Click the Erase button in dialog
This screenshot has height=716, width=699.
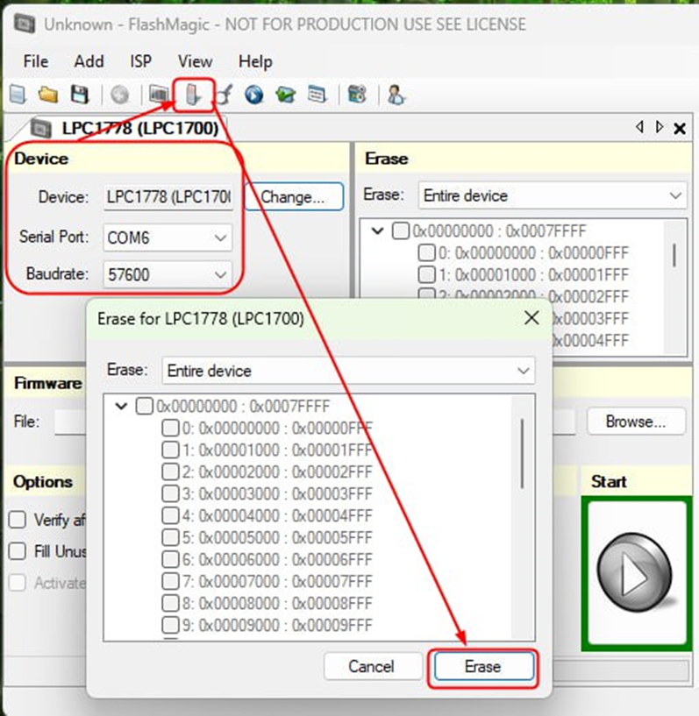[x=482, y=667]
